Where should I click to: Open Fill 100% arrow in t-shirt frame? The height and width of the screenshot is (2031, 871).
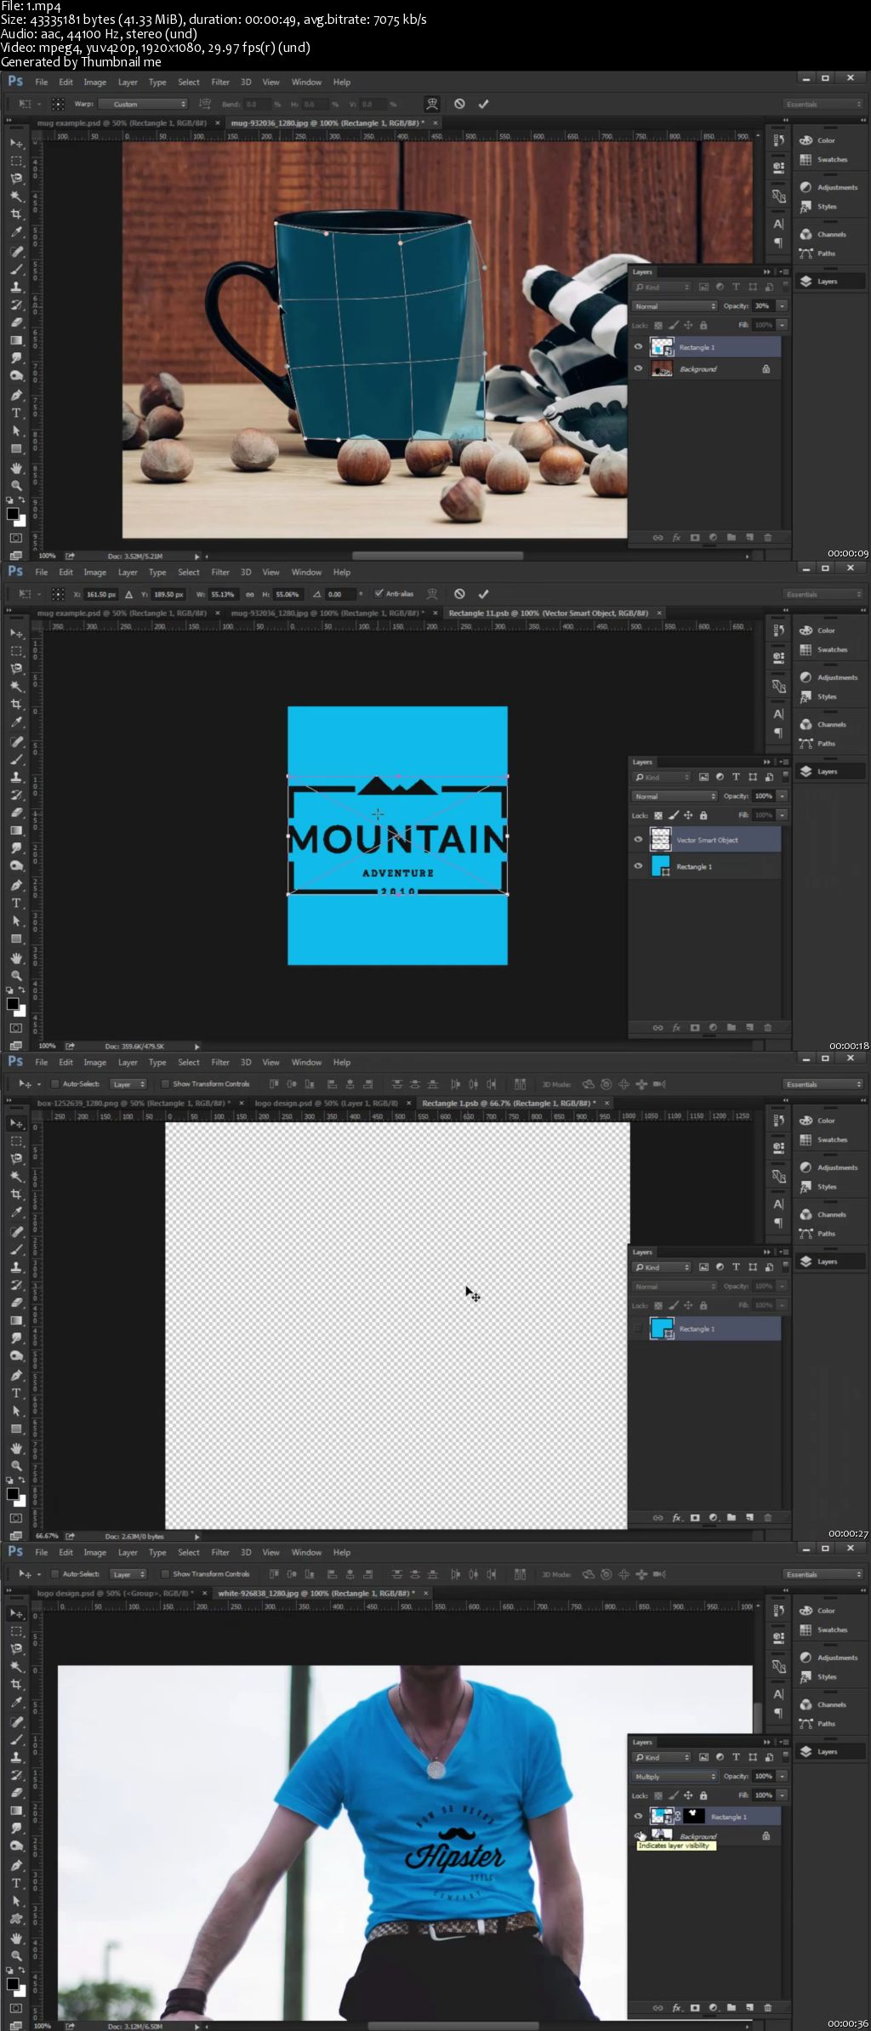tap(782, 1795)
